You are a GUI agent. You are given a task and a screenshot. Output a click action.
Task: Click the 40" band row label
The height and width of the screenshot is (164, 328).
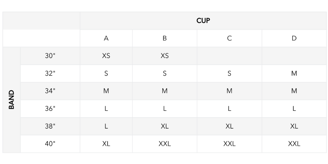50,144
